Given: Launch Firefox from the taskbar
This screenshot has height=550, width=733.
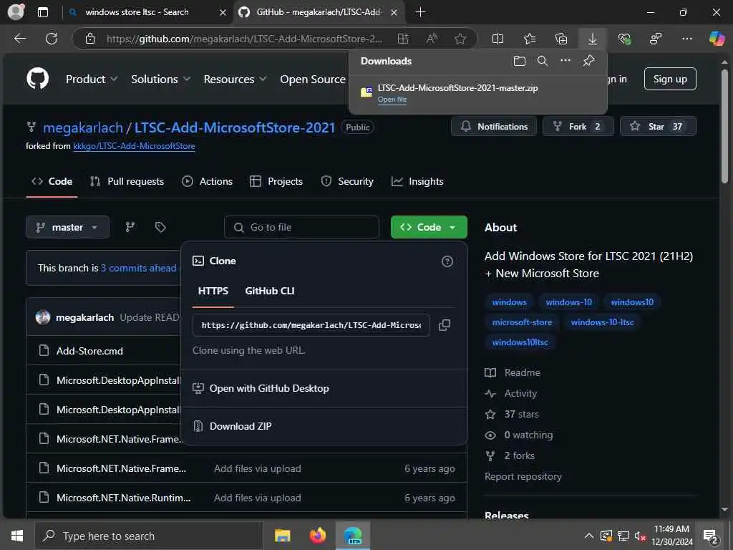Looking at the screenshot, I should click(x=318, y=536).
